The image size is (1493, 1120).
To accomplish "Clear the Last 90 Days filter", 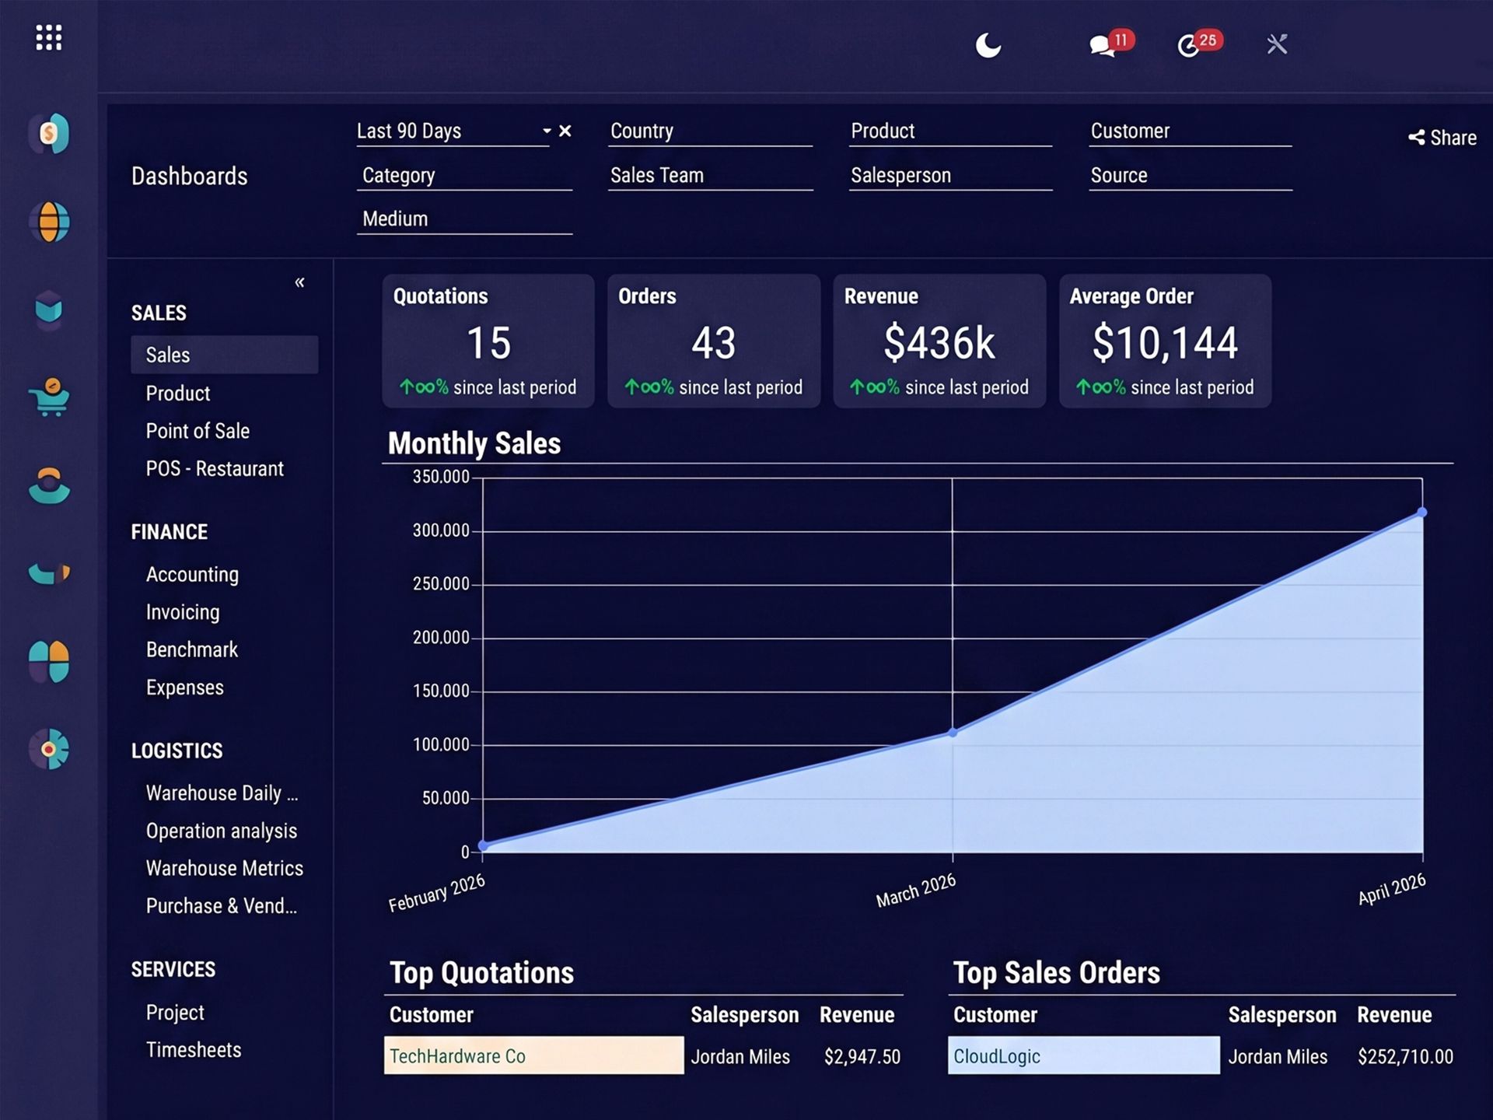I will (565, 131).
